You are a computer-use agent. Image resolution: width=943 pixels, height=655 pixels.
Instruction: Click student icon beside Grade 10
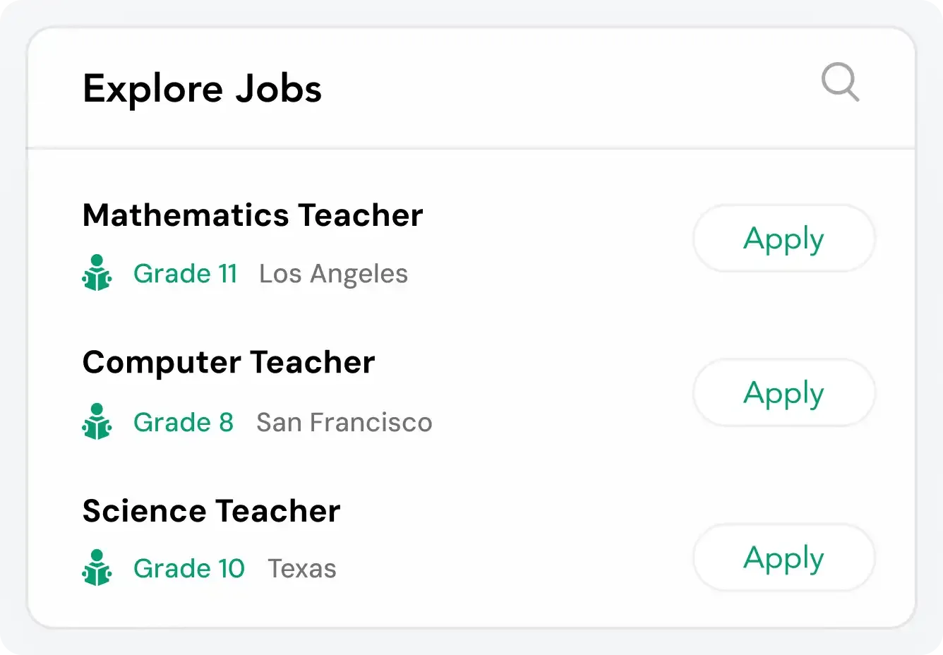coord(97,567)
